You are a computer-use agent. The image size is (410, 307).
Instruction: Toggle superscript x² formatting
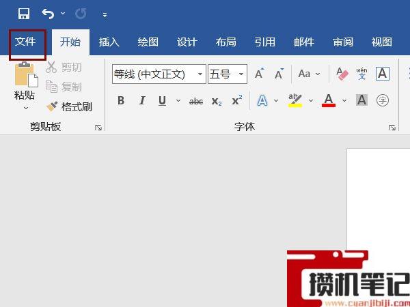[x=237, y=100]
